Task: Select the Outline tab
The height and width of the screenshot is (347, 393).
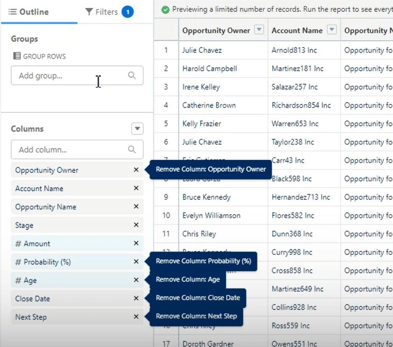Action: 29,12
